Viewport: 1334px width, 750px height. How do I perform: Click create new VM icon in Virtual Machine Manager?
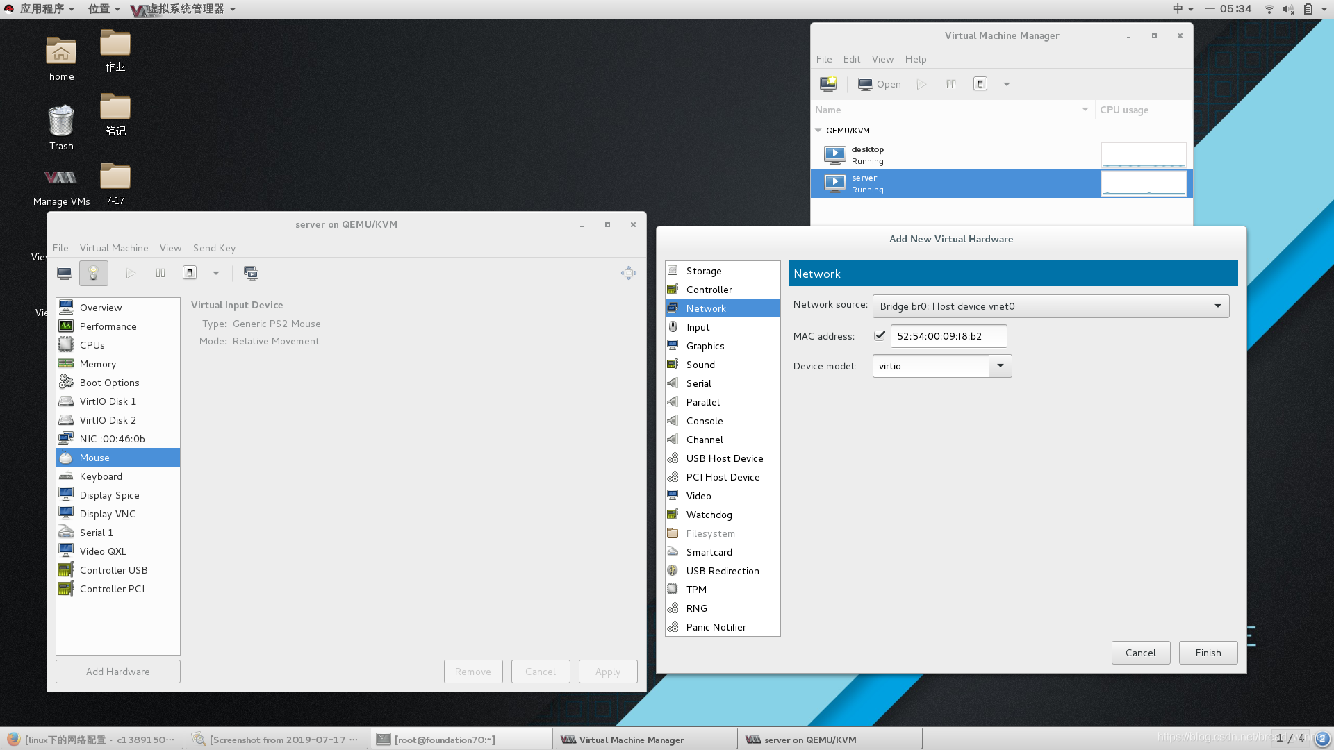tap(828, 84)
